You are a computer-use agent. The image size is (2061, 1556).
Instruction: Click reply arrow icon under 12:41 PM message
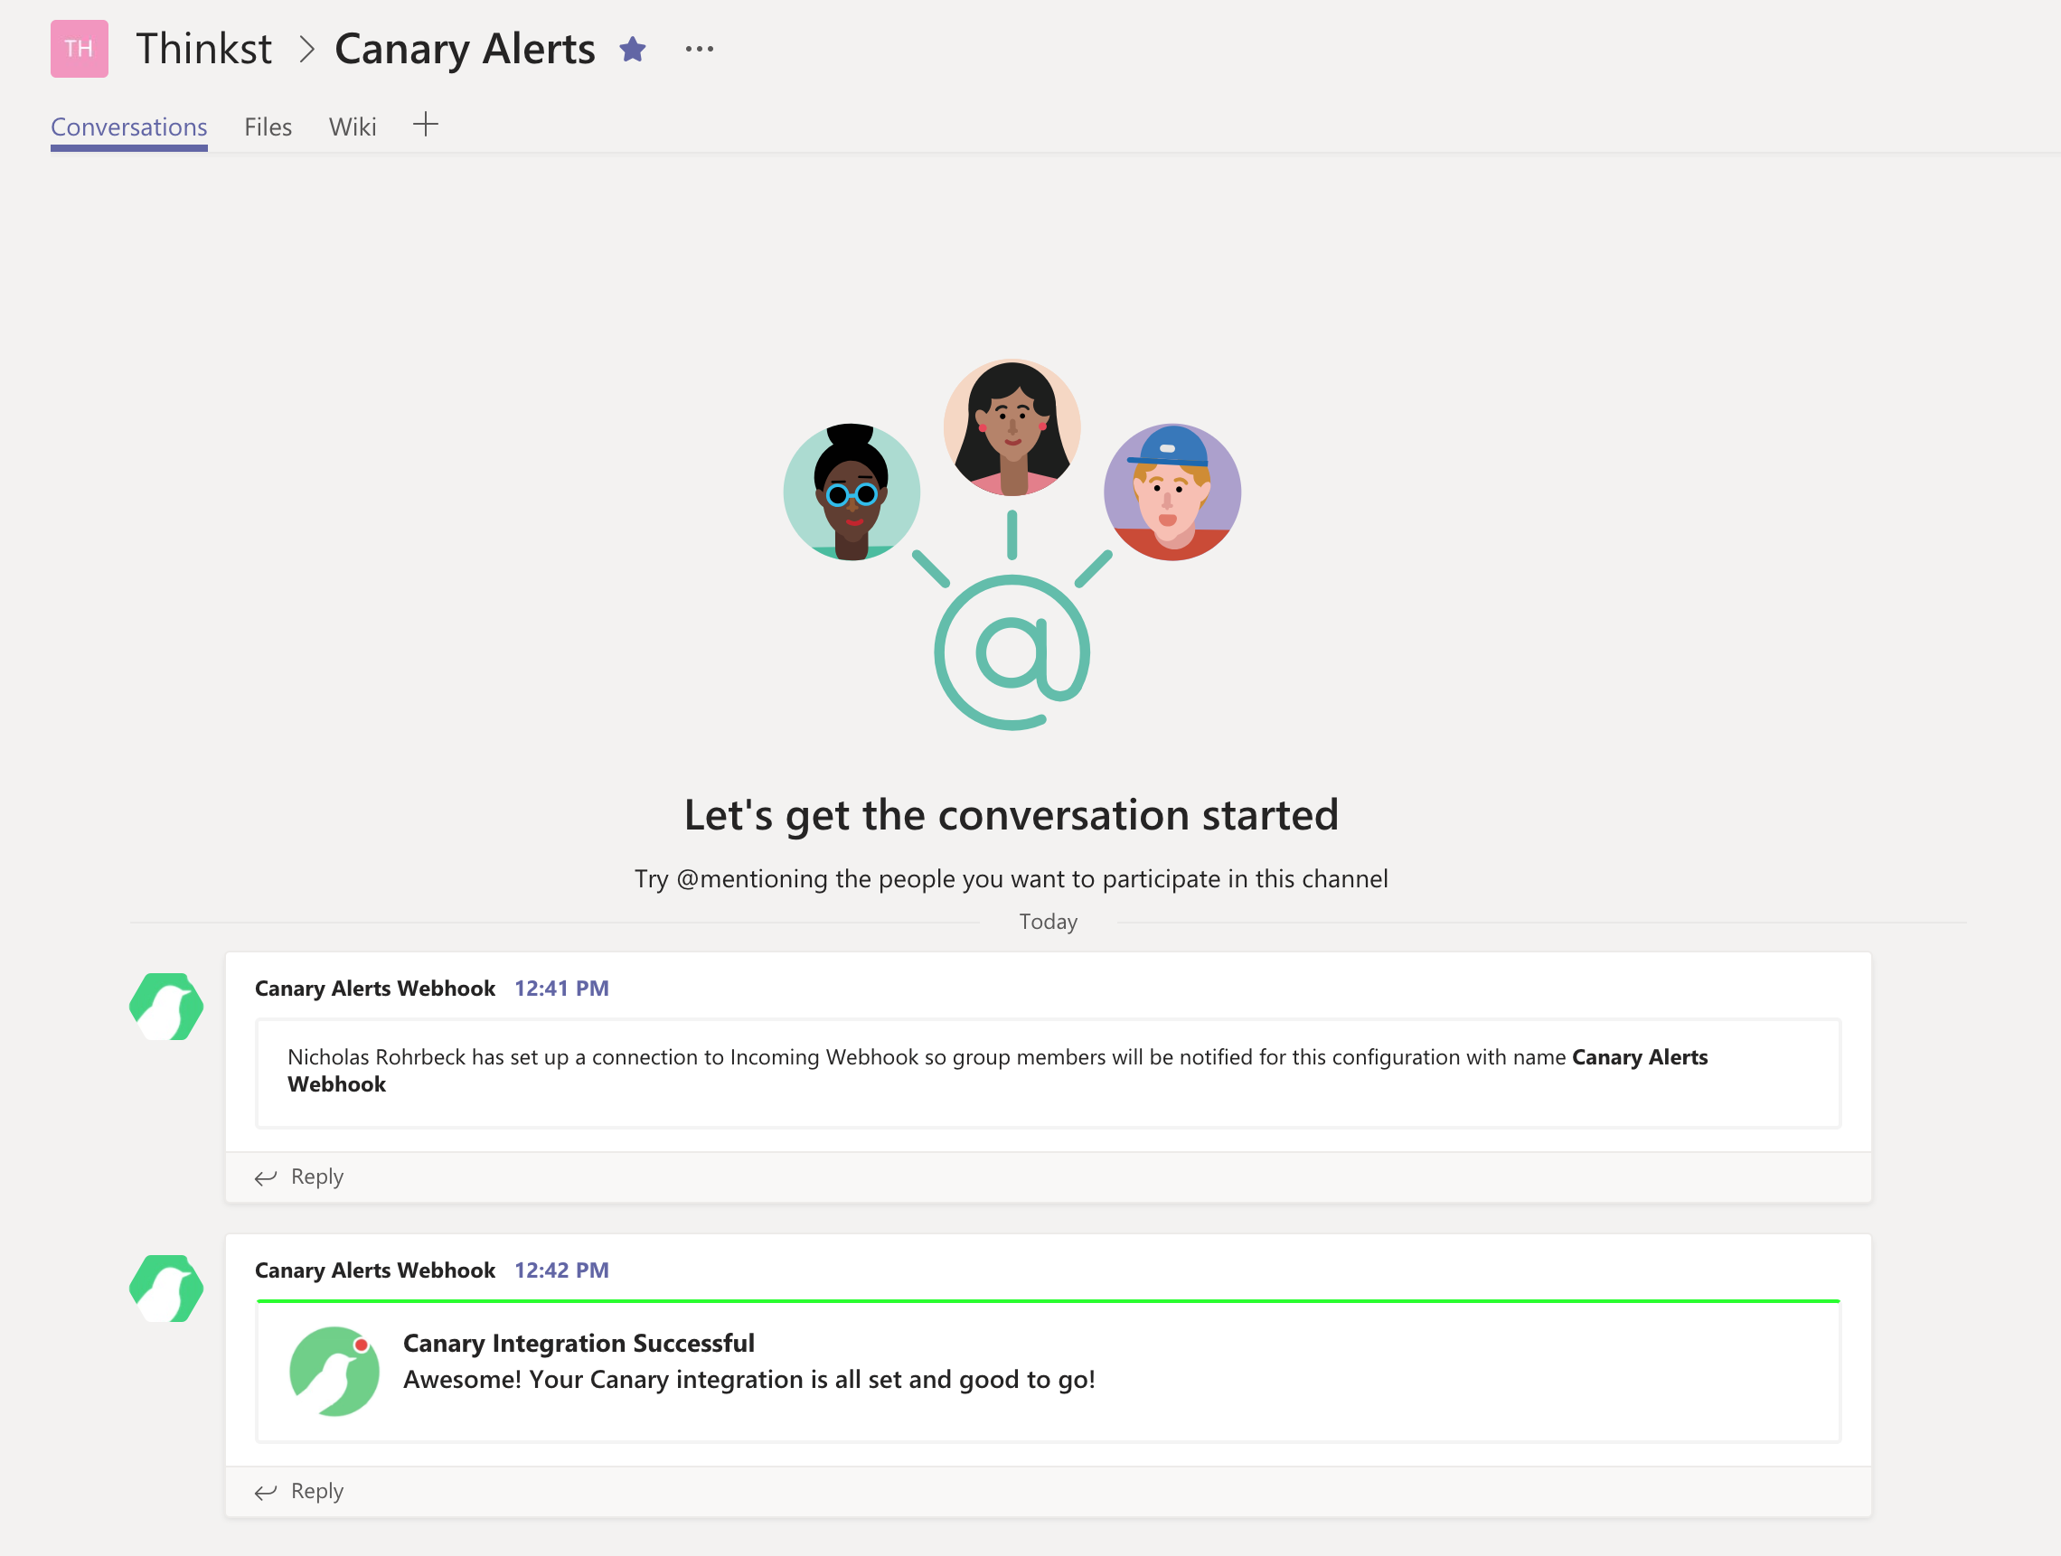(266, 1178)
